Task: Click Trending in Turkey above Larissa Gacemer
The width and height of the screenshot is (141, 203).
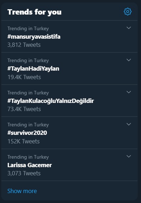Action: [x=28, y=157]
